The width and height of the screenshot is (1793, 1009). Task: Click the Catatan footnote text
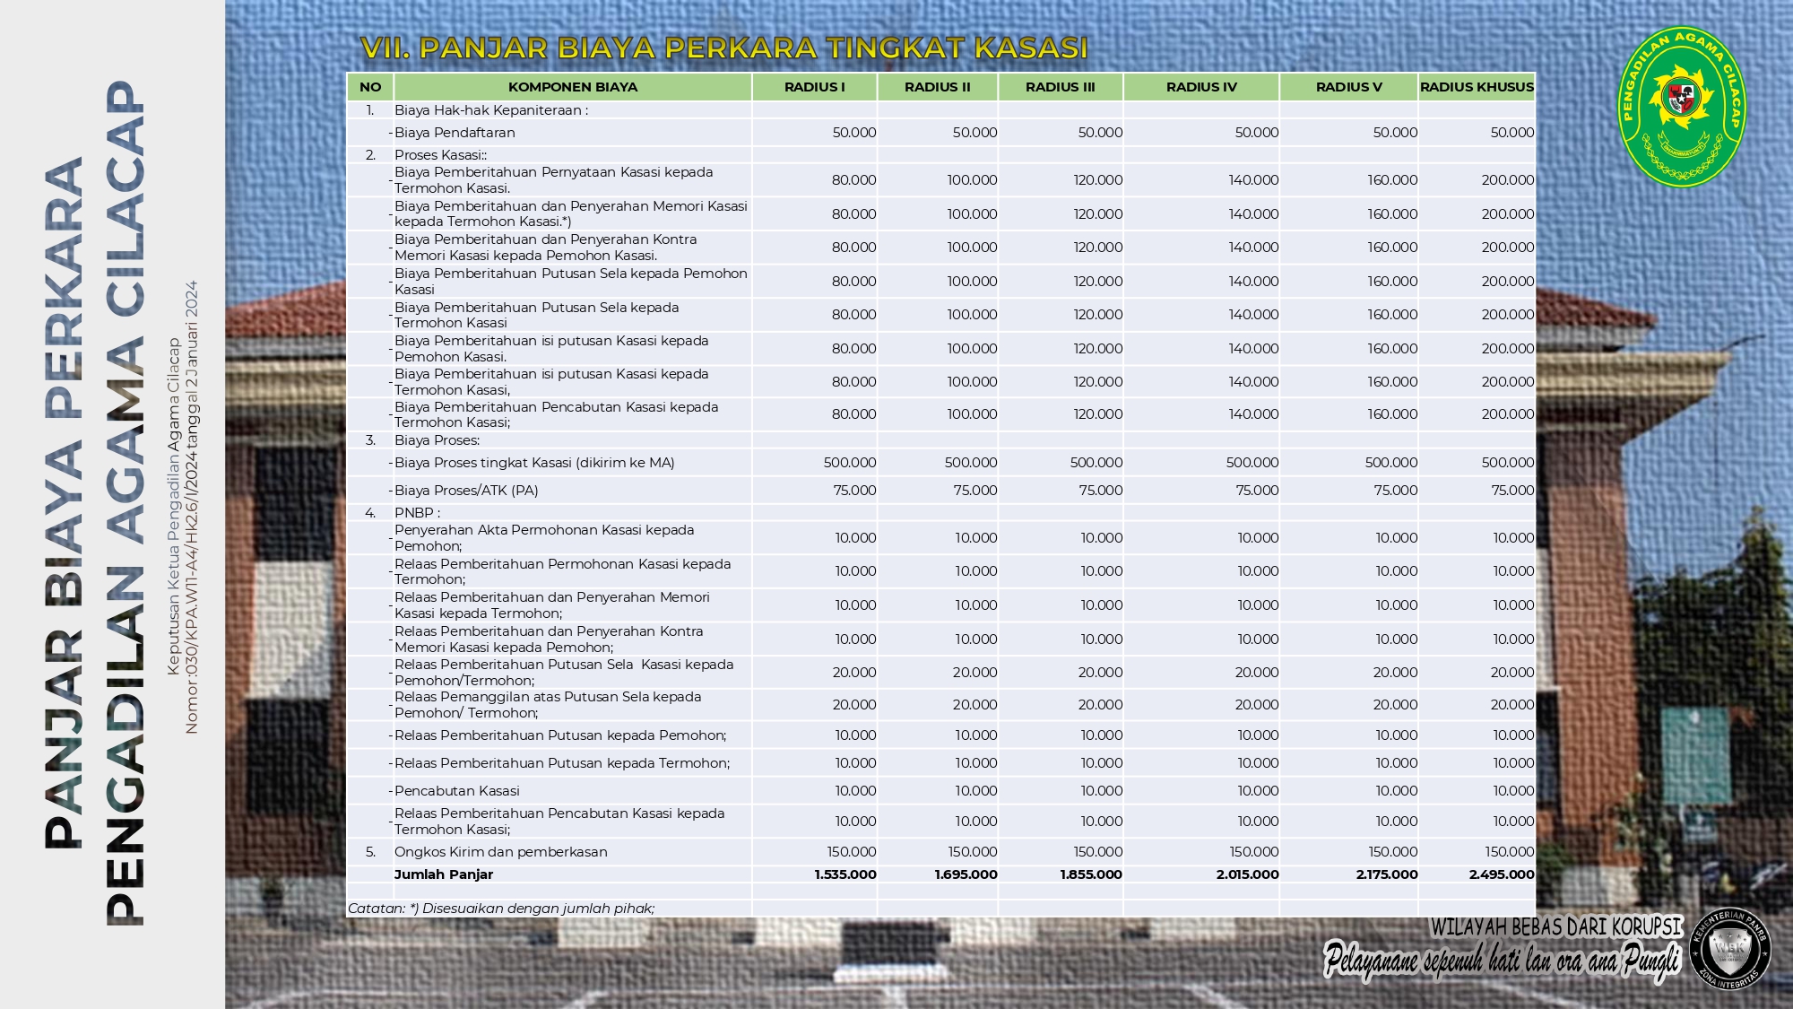coord(501,909)
